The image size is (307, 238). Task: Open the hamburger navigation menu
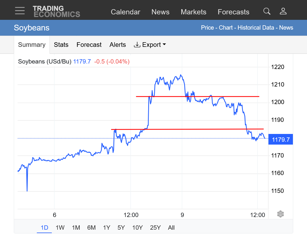pyautogui.click(x=20, y=11)
